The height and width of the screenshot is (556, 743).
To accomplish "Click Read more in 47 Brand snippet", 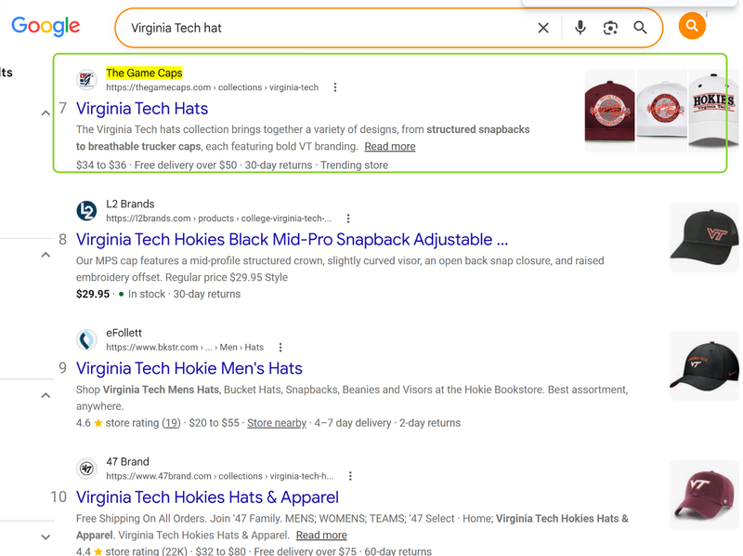I will (x=321, y=536).
